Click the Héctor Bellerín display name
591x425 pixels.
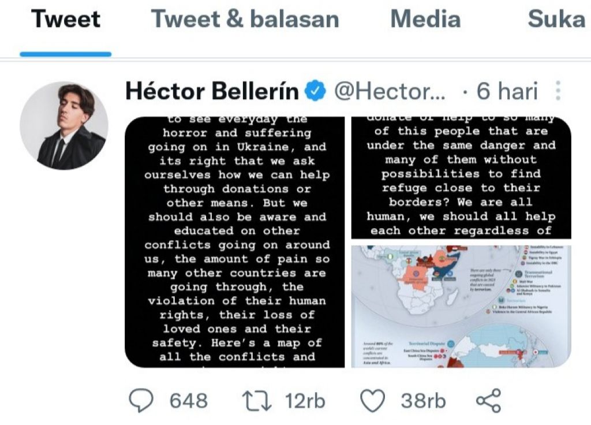pyautogui.click(x=212, y=91)
